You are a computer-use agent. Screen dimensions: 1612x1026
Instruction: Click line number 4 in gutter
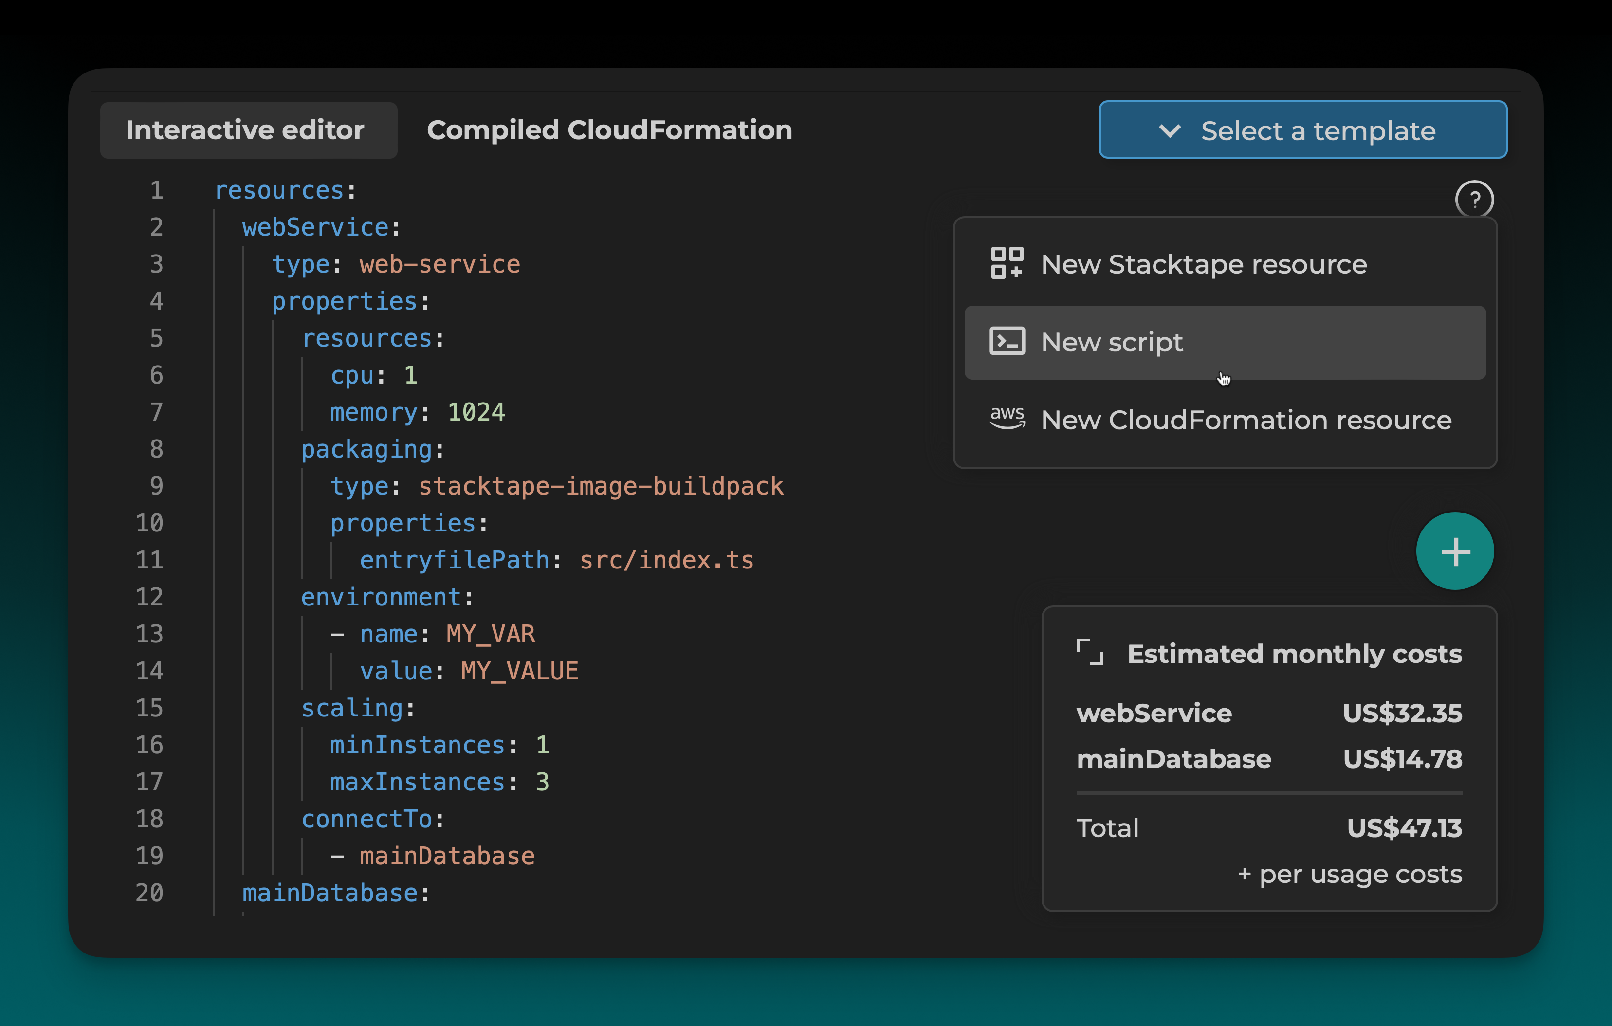pyautogui.click(x=157, y=301)
